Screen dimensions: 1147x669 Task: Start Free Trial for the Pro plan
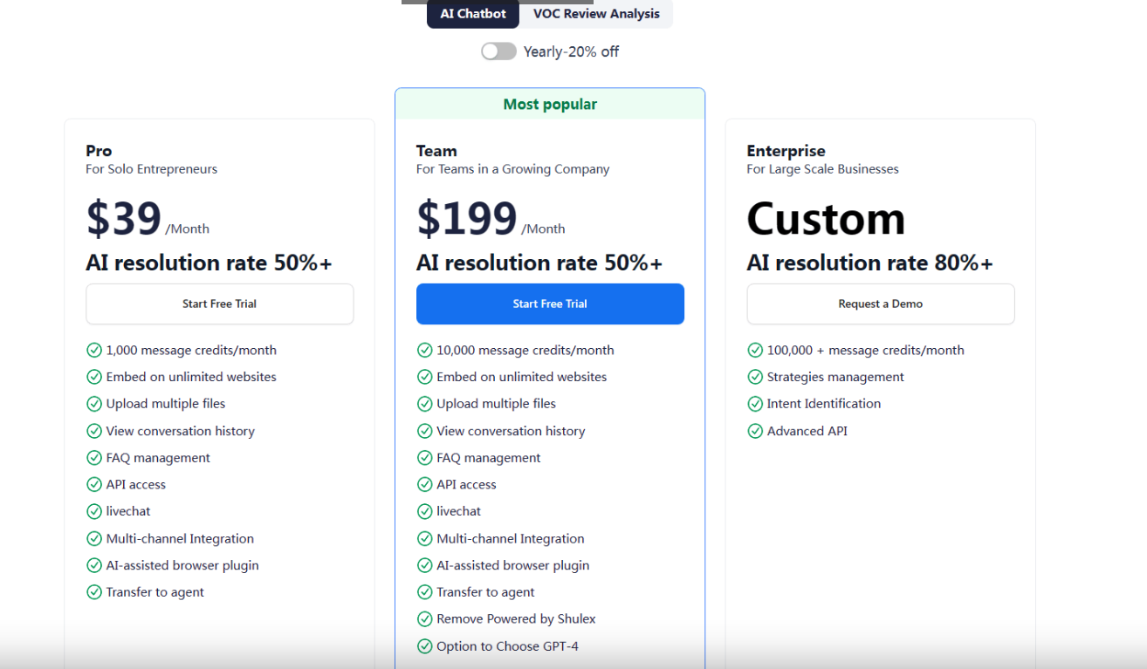tap(219, 304)
